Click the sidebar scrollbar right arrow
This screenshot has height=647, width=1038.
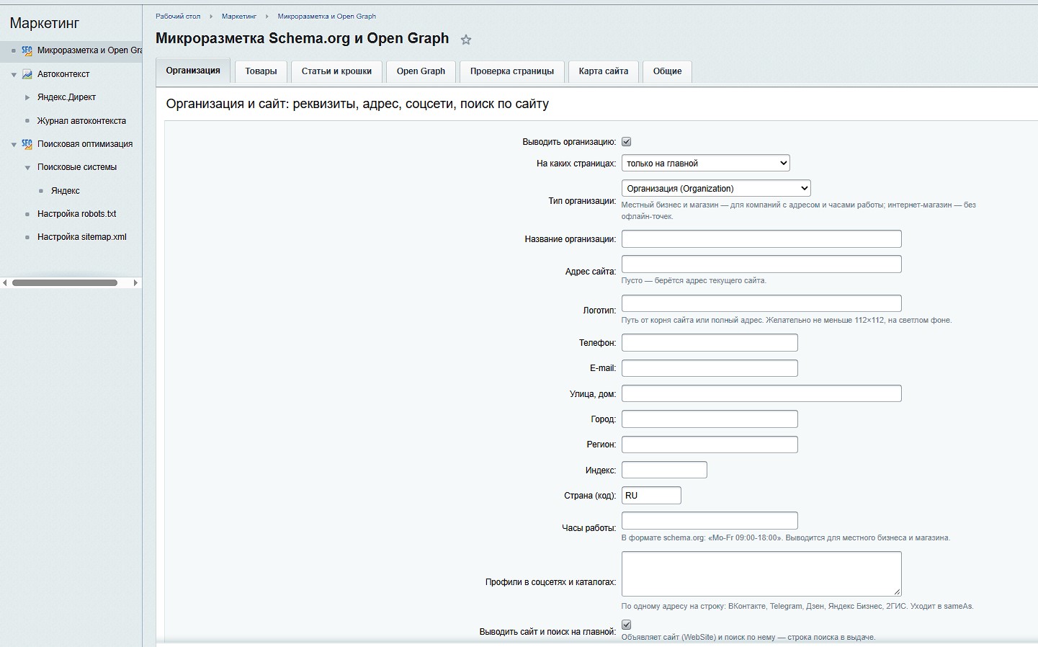coord(135,283)
